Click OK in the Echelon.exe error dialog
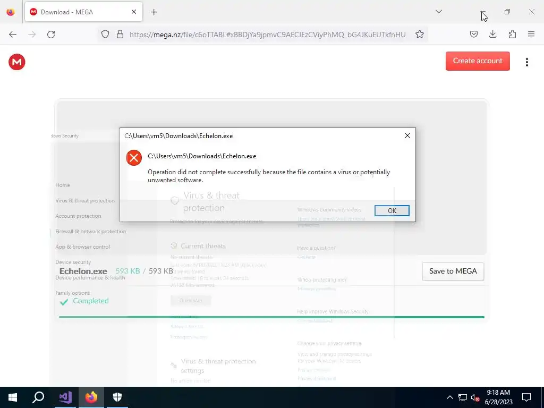This screenshot has width=544, height=408. pyautogui.click(x=392, y=210)
